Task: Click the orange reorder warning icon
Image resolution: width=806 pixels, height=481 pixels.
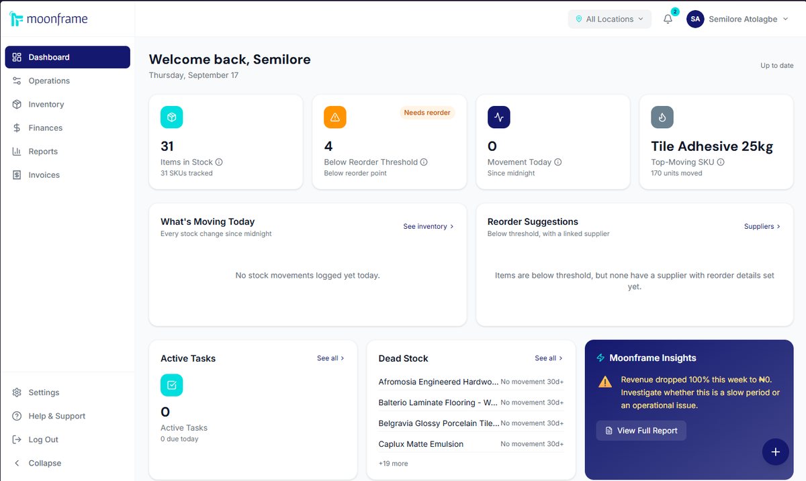Action: click(x=335, y=117)
